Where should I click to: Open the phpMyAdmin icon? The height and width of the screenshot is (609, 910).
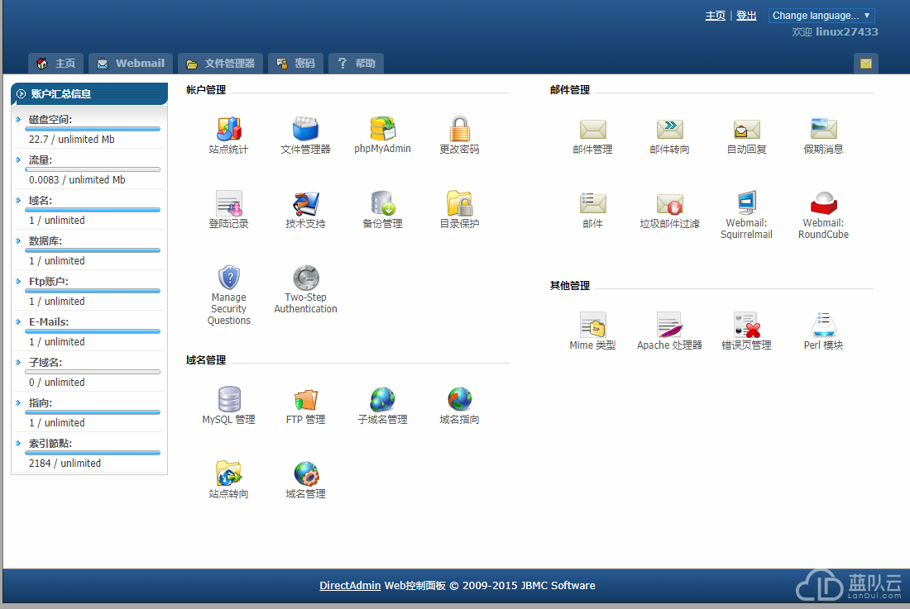(x=382, y=129)
